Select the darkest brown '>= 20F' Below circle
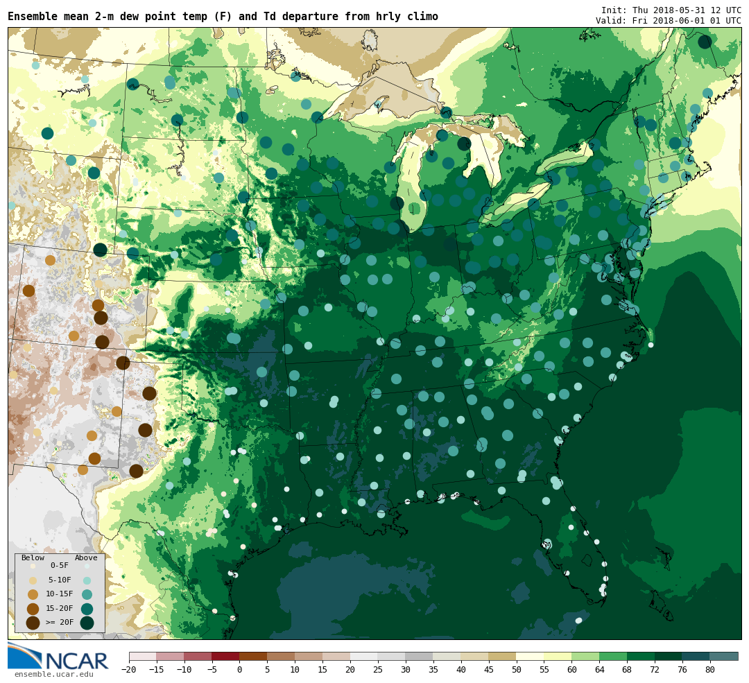This screenshot has width=749, height=683. (33, 623)
